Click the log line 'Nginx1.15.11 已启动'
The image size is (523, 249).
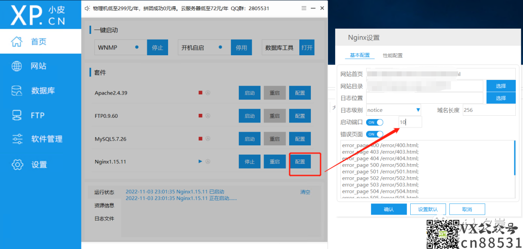175,191
